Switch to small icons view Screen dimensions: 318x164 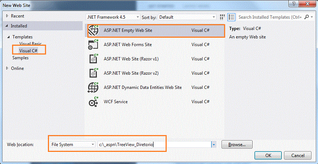tap(223, 17)
